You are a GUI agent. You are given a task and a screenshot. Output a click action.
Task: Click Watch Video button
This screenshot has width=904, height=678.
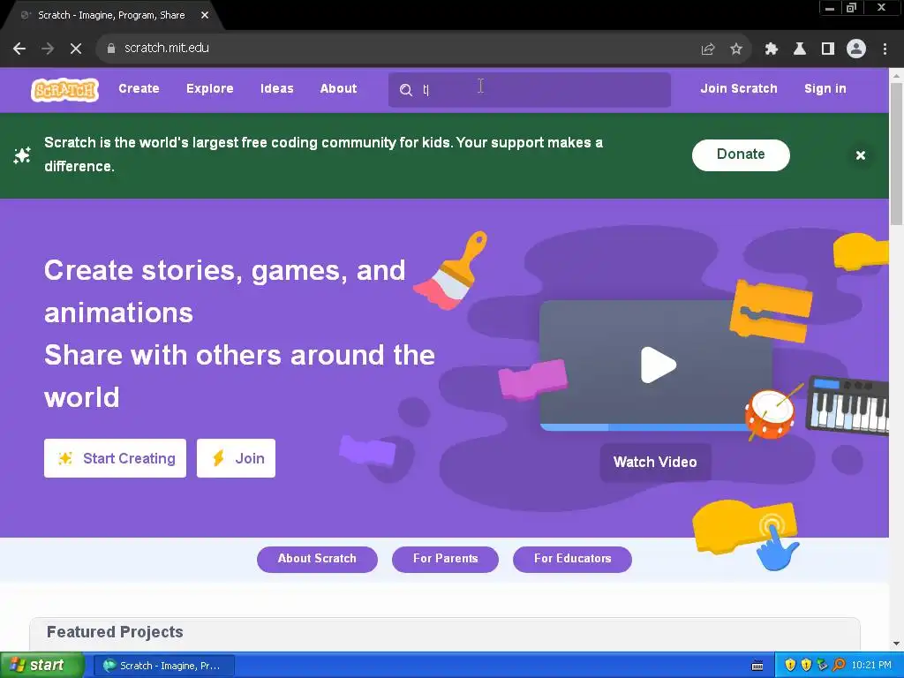pyautogui.click(x=656, y=463)
